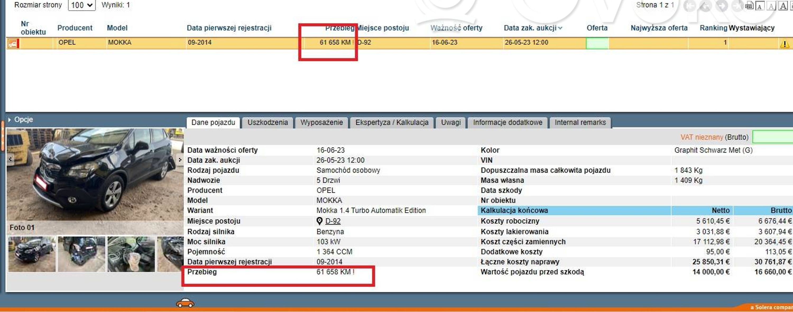Click the map pin icon next to D-92
Viewport: 793px width, 312px height.
tap(320, 221)
